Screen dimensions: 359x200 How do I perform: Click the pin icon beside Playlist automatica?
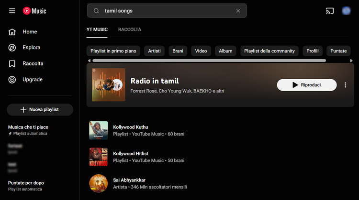pyautogui.click(x=10, y=134)
